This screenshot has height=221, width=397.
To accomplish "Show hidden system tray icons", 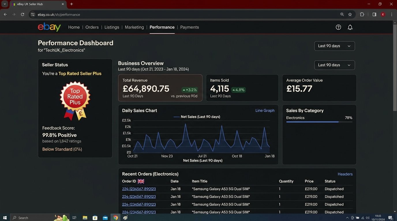I will pos(347,218).
